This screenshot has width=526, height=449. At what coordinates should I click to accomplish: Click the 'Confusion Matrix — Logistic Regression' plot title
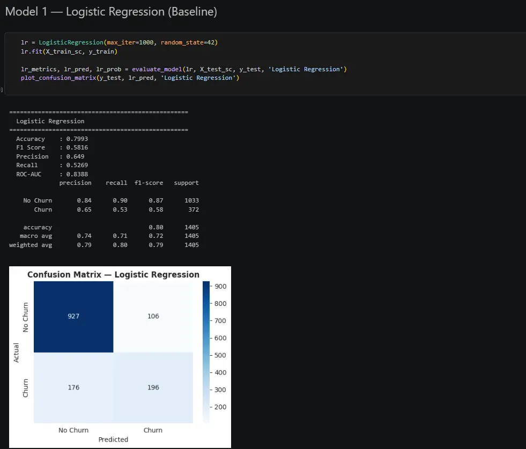[x=113, y=275]
